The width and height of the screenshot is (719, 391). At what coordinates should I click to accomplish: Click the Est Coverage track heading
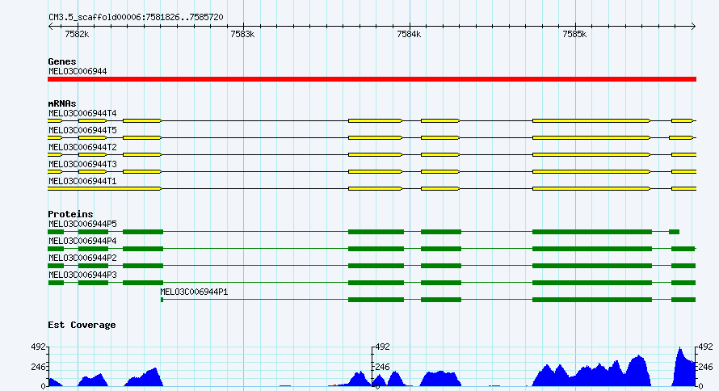click(82, 325)
